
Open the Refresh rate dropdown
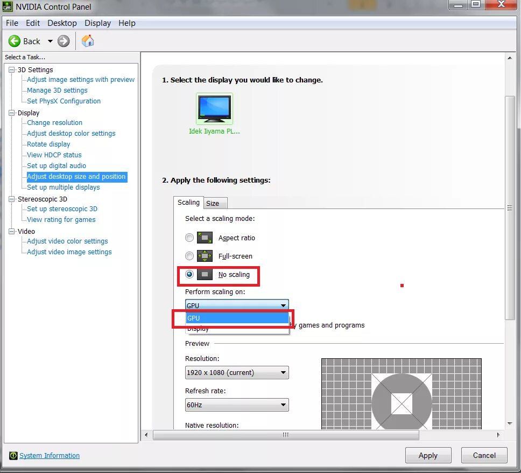(237, 405)
